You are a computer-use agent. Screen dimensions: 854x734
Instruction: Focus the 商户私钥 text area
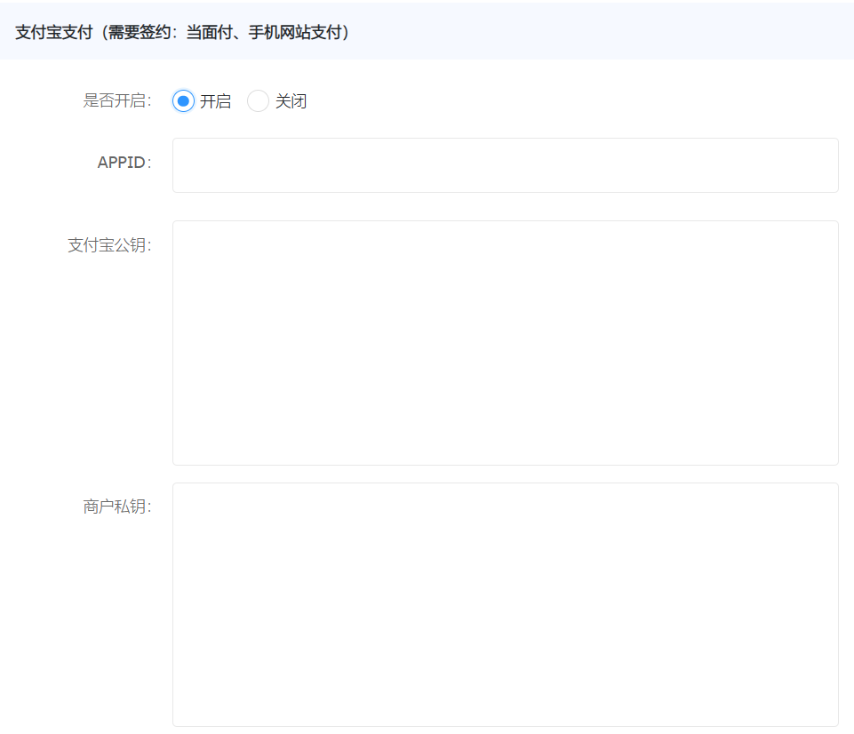coord(505,604)
